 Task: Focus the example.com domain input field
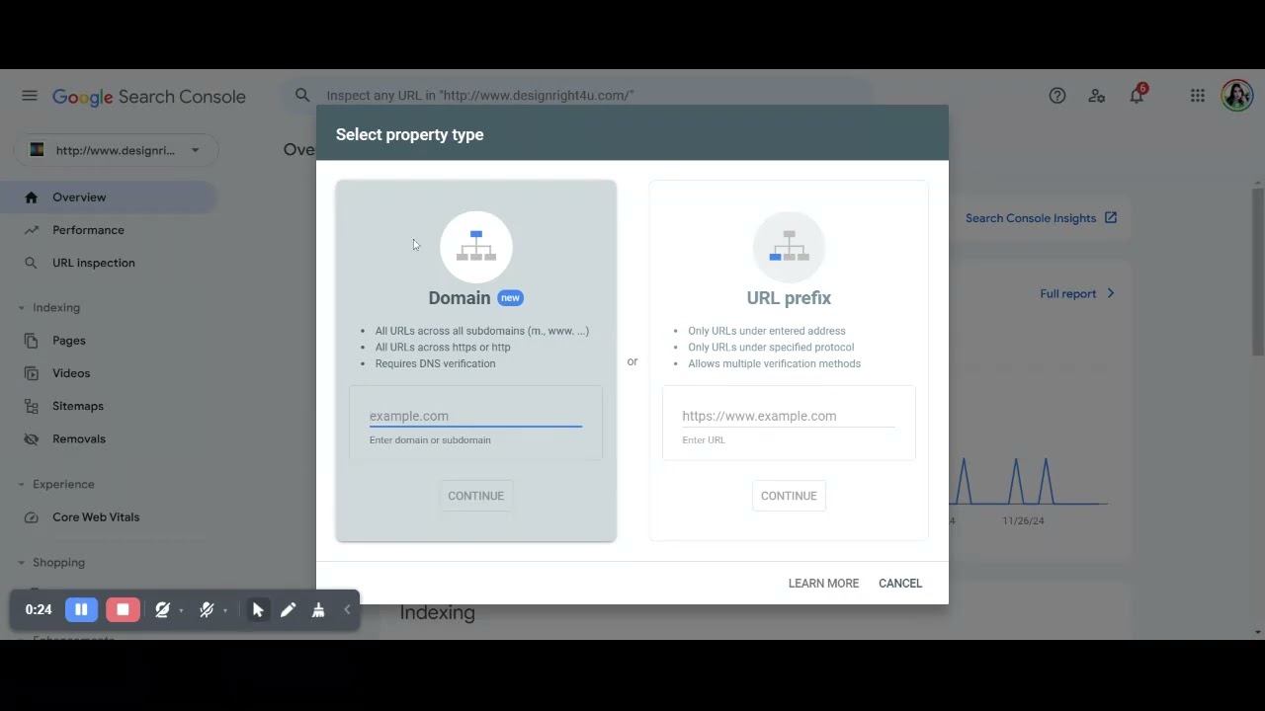point(475,417)
